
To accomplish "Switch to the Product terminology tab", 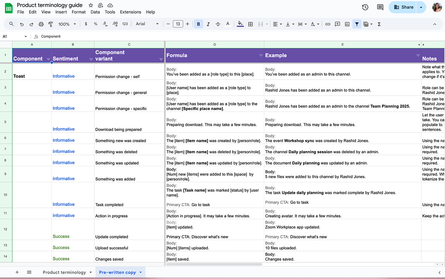I will pos(64,272).
